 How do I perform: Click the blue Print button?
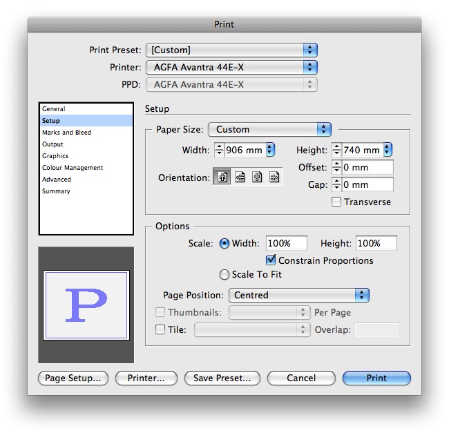pos(376,378)
